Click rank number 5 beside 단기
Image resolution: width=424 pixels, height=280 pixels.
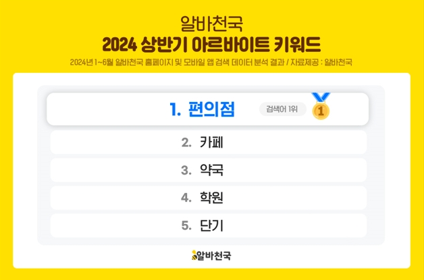point(186,225)
